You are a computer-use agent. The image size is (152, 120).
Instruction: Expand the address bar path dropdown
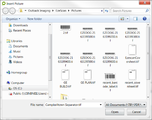(102, 11)
